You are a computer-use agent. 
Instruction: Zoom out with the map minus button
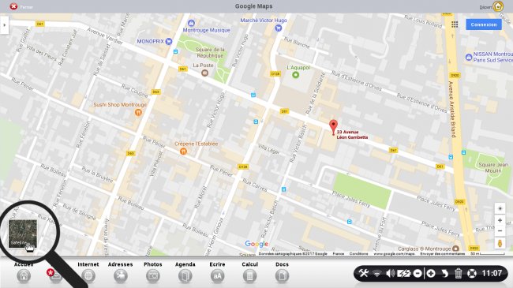click(500, 230)
